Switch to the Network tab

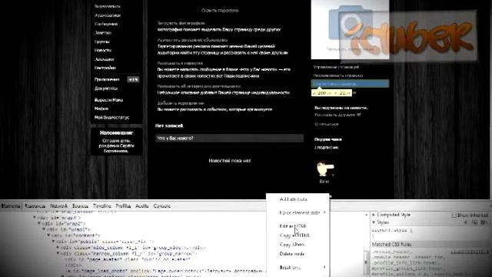[x=59, y=206]
